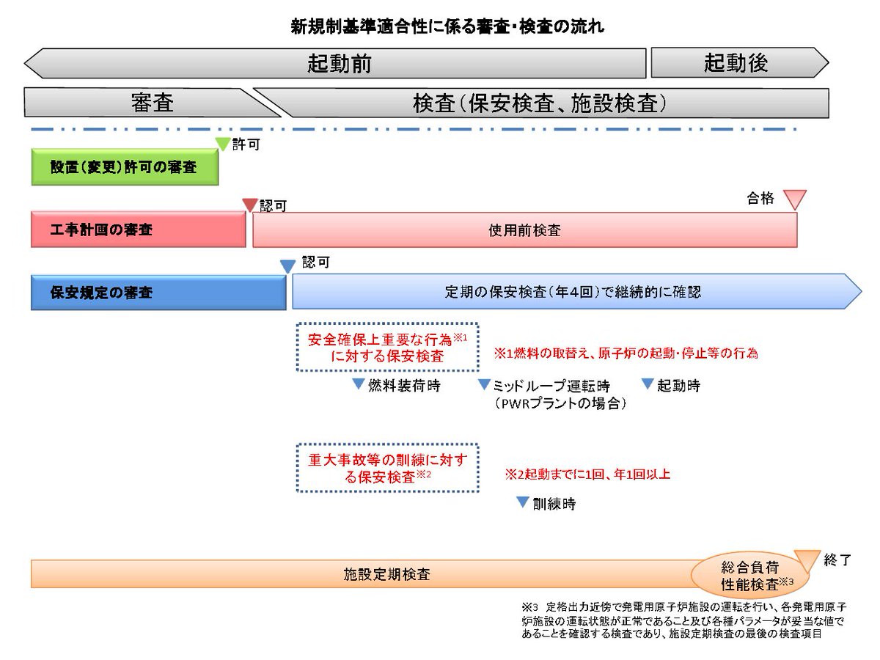
Task: Click the blue triangle beside 訓練時
Action: [523, 502]
